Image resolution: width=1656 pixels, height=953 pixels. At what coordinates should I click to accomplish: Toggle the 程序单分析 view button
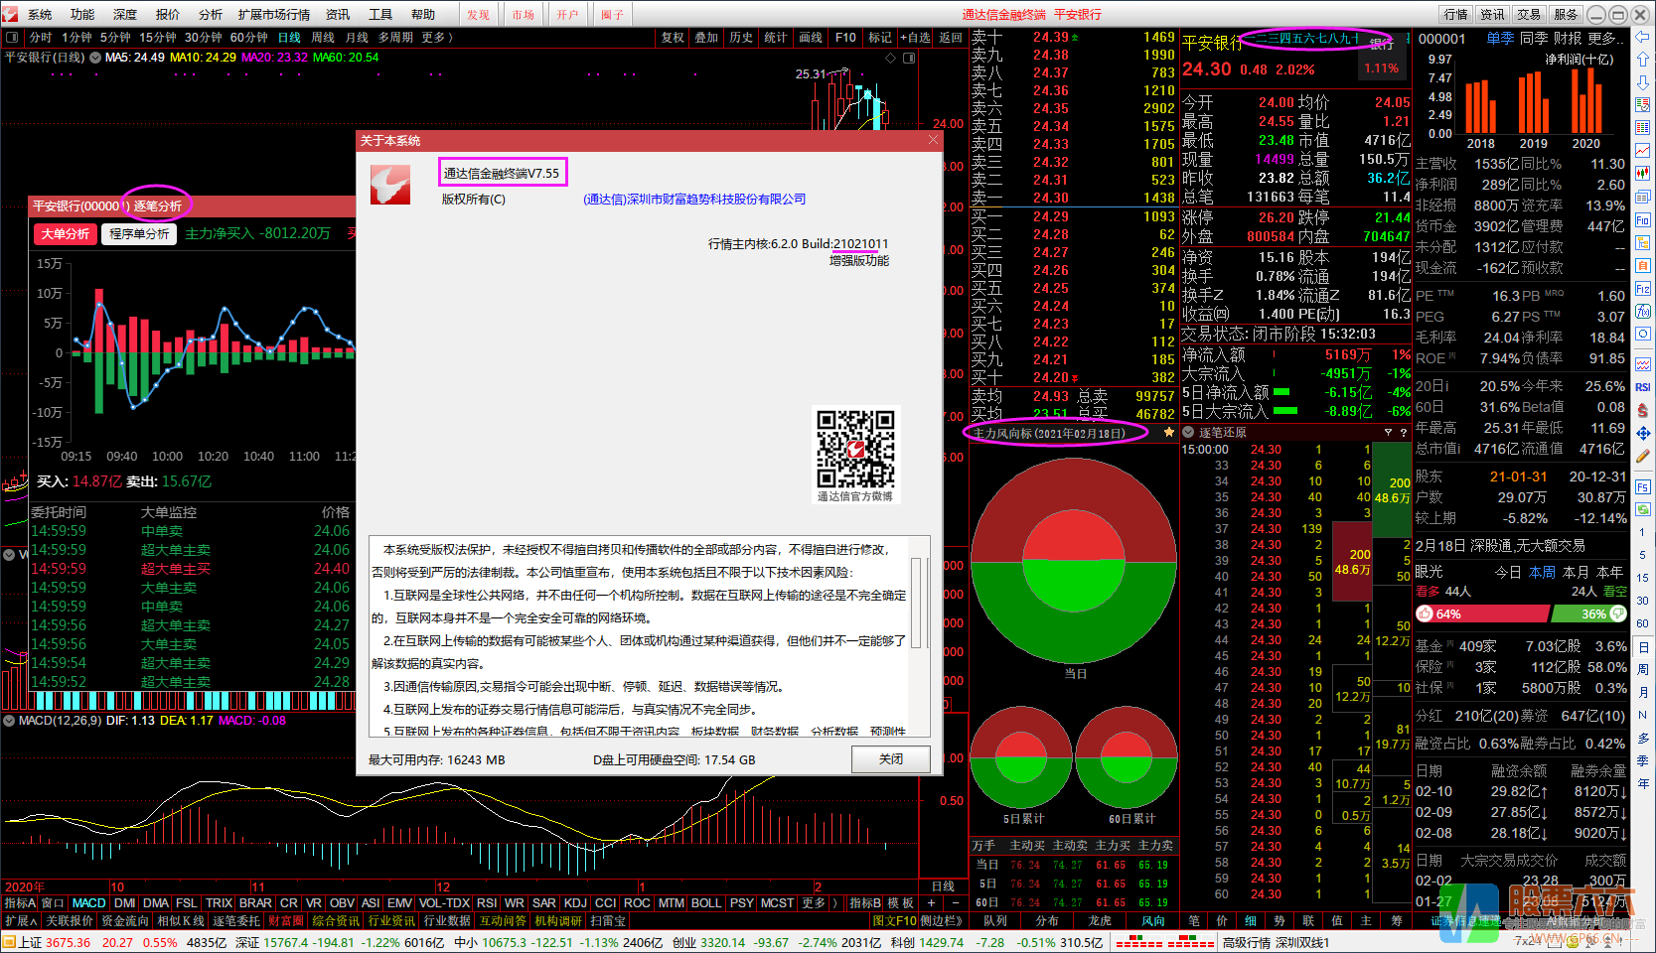[x=139, y=234]
